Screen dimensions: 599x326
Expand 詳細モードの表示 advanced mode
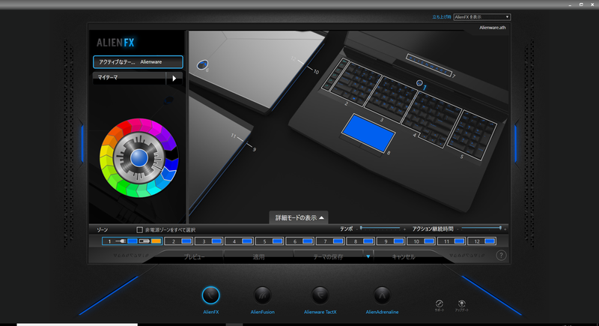click(299, 217)
